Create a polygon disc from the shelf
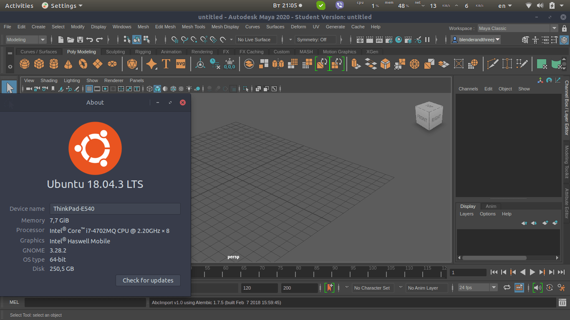Viewport: 570px width, 320px height. pos(112,64)
